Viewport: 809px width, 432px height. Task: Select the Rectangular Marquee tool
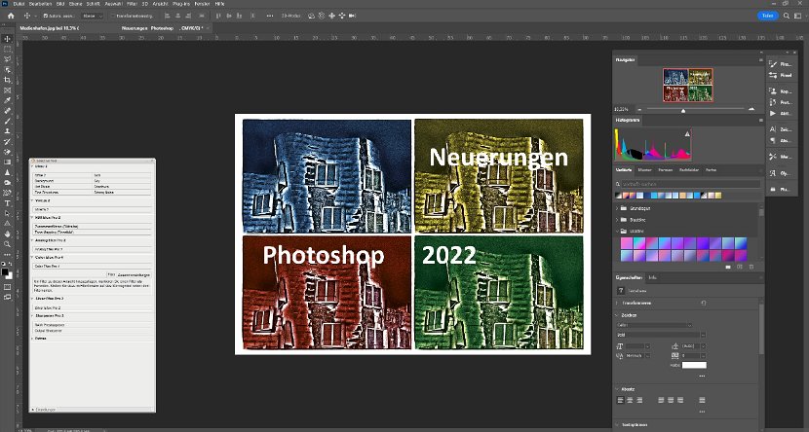point(7,50)
